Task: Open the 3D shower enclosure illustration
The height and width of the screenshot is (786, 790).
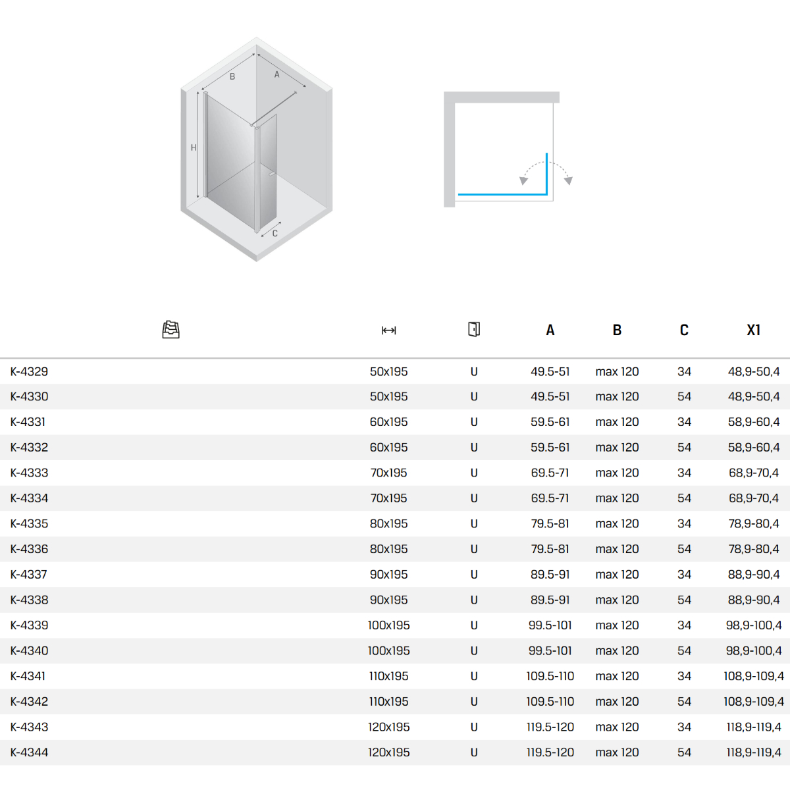Action: [256, 149]
